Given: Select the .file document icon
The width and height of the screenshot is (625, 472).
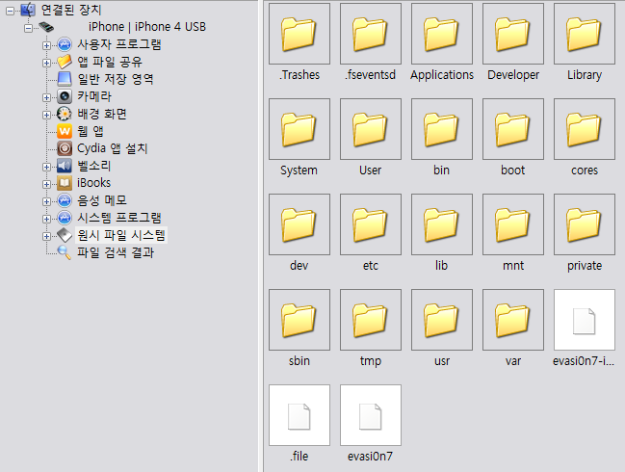Looking at the screenshot, I should click(299, 415).
